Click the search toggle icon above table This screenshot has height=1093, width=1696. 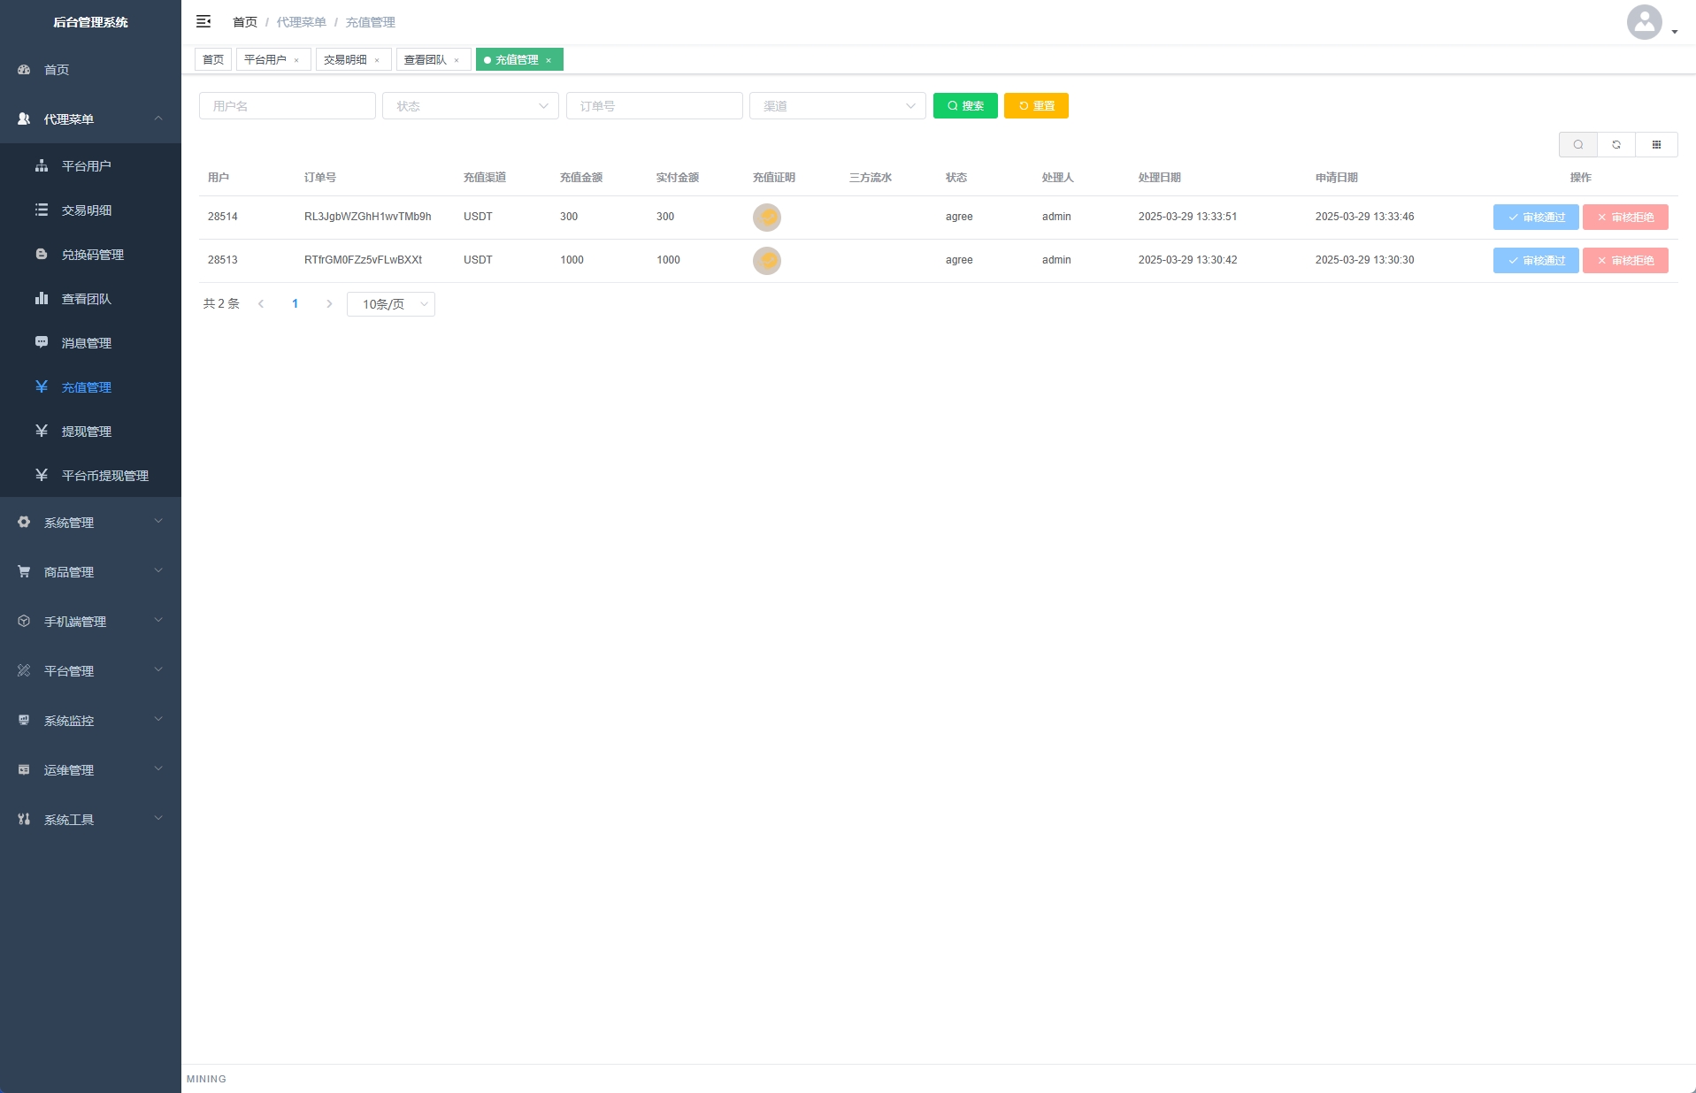(x=1577, y=145)
